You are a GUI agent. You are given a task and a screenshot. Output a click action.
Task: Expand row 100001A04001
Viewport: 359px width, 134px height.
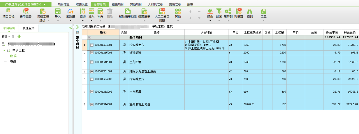click(92, 45)
